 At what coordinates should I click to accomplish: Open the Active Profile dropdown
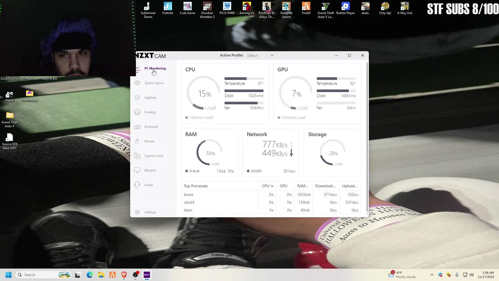point(260,55)
